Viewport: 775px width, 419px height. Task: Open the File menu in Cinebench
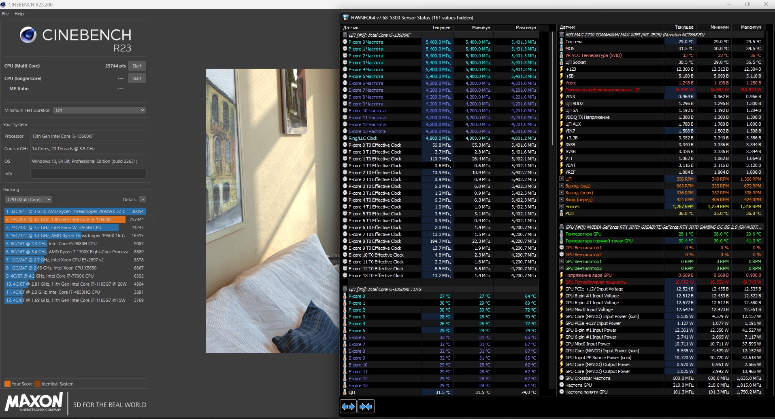(5, 14)
